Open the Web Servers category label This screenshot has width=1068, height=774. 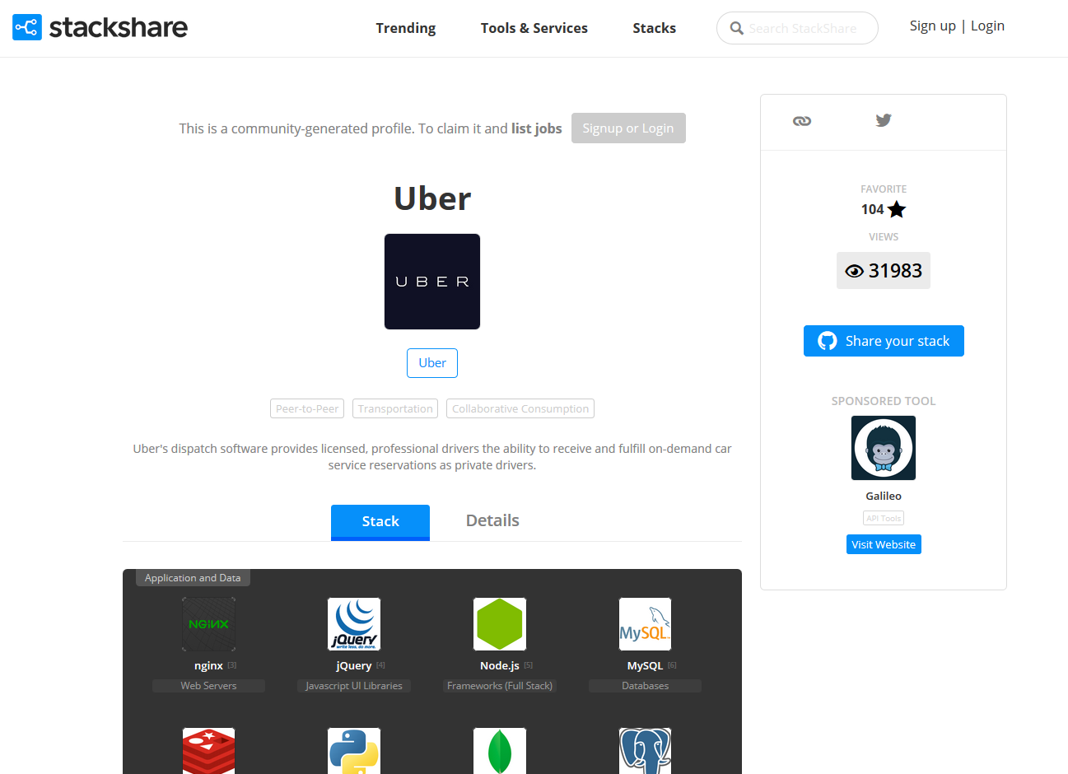coord(208,686)
